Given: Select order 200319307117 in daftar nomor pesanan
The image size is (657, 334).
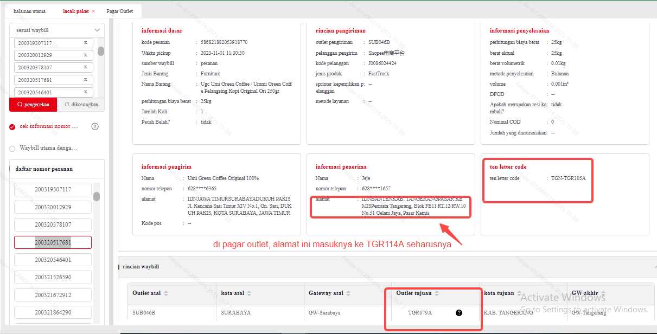Looking at the screenshot, I should [x=53, y=189].
